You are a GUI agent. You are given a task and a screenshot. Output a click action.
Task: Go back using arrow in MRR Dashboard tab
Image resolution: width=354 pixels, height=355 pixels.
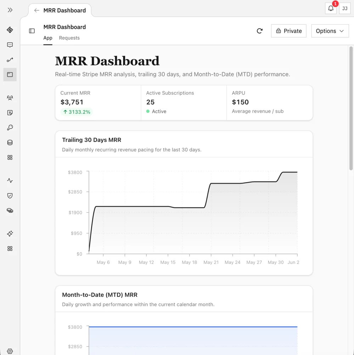point(36,10)
